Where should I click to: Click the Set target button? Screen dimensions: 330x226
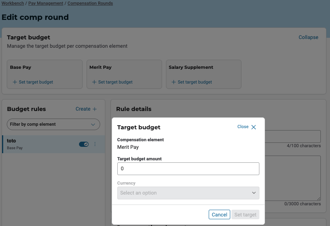245,214
